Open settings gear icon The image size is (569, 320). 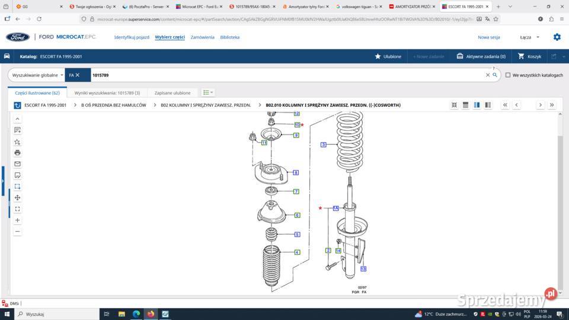pos(557,37)
